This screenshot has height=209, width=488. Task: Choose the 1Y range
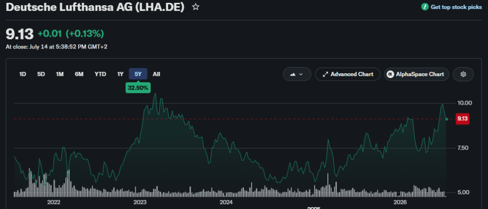pyautogui.click(x=121, y=74)
